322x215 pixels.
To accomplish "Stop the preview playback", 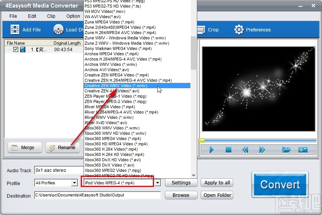I will 228,150.
